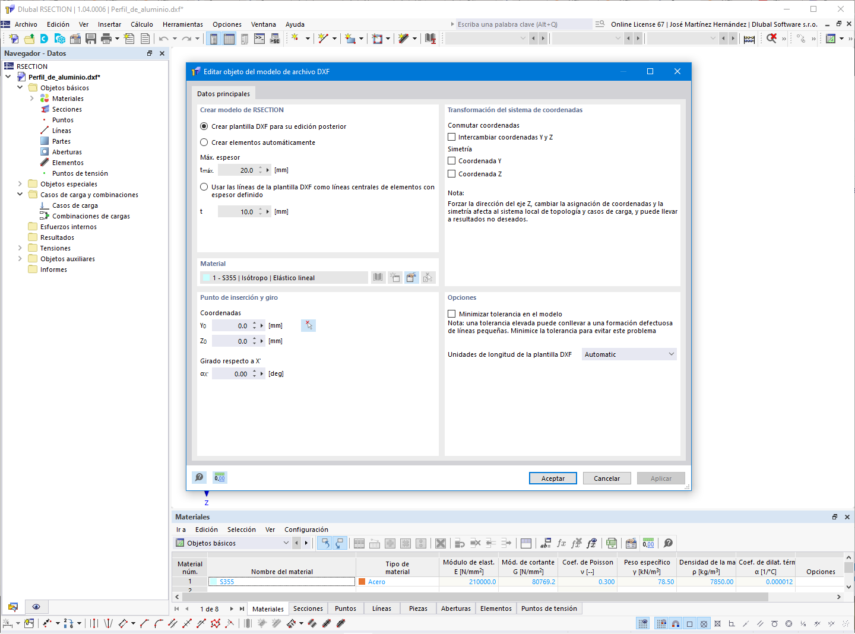Image resolution: width=855 pixels, height=634 pixels.
Task: Open the 'Cálculo' menu
Action: (142, 24)
